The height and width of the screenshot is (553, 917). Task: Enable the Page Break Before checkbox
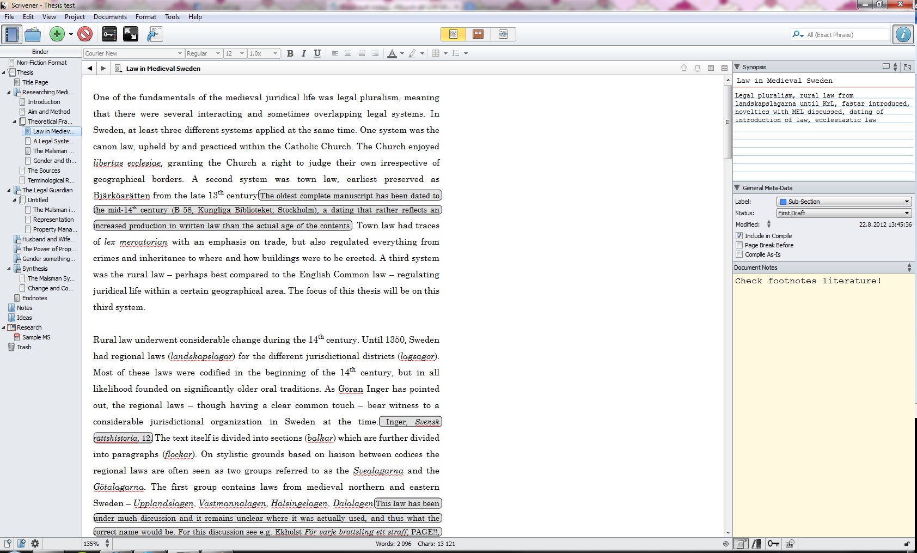pos(739,245)
